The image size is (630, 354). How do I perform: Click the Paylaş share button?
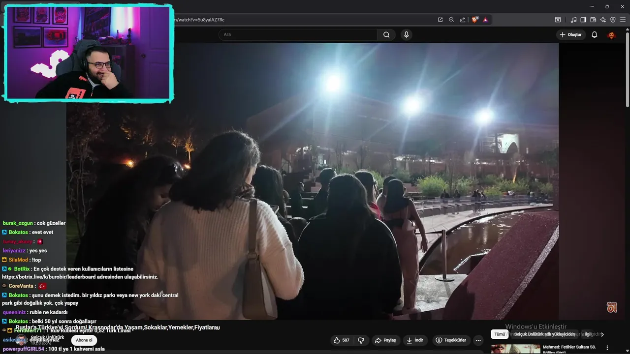point(385,340)
